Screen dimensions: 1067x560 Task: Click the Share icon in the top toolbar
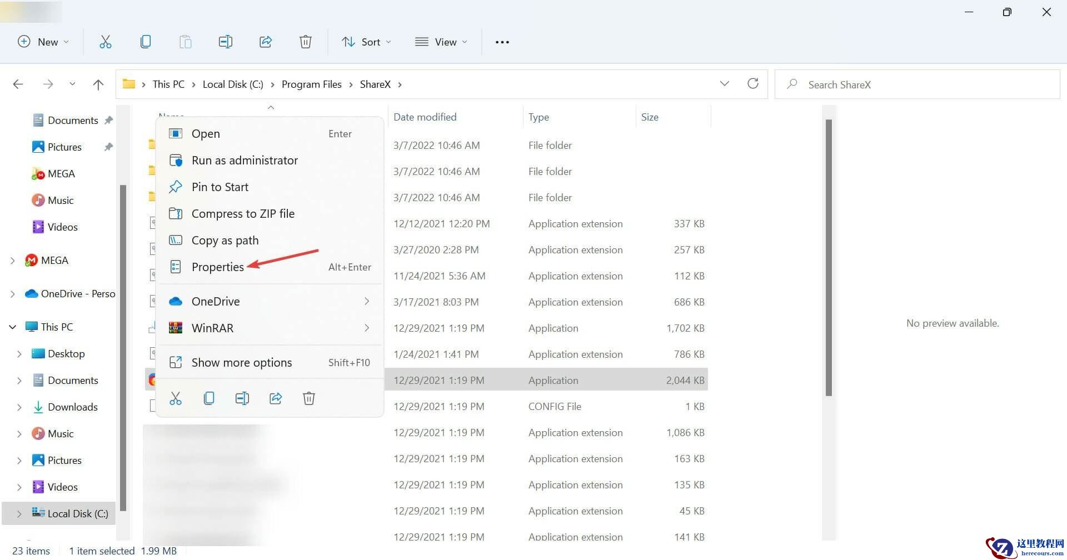click(x=266, y=42)
